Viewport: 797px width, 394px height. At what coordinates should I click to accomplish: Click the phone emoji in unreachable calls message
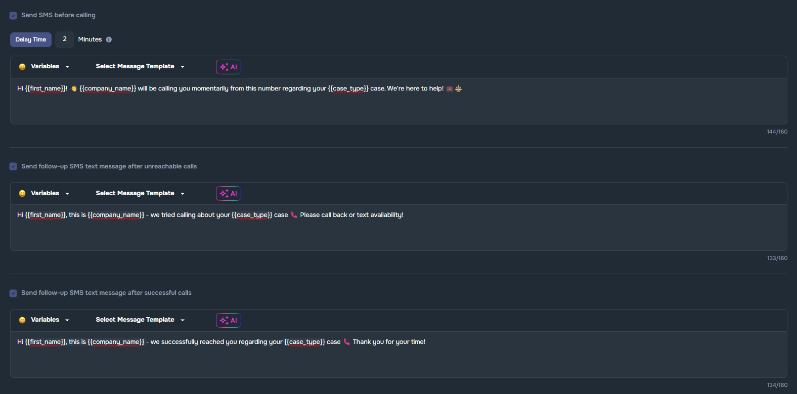click(294, 215)
